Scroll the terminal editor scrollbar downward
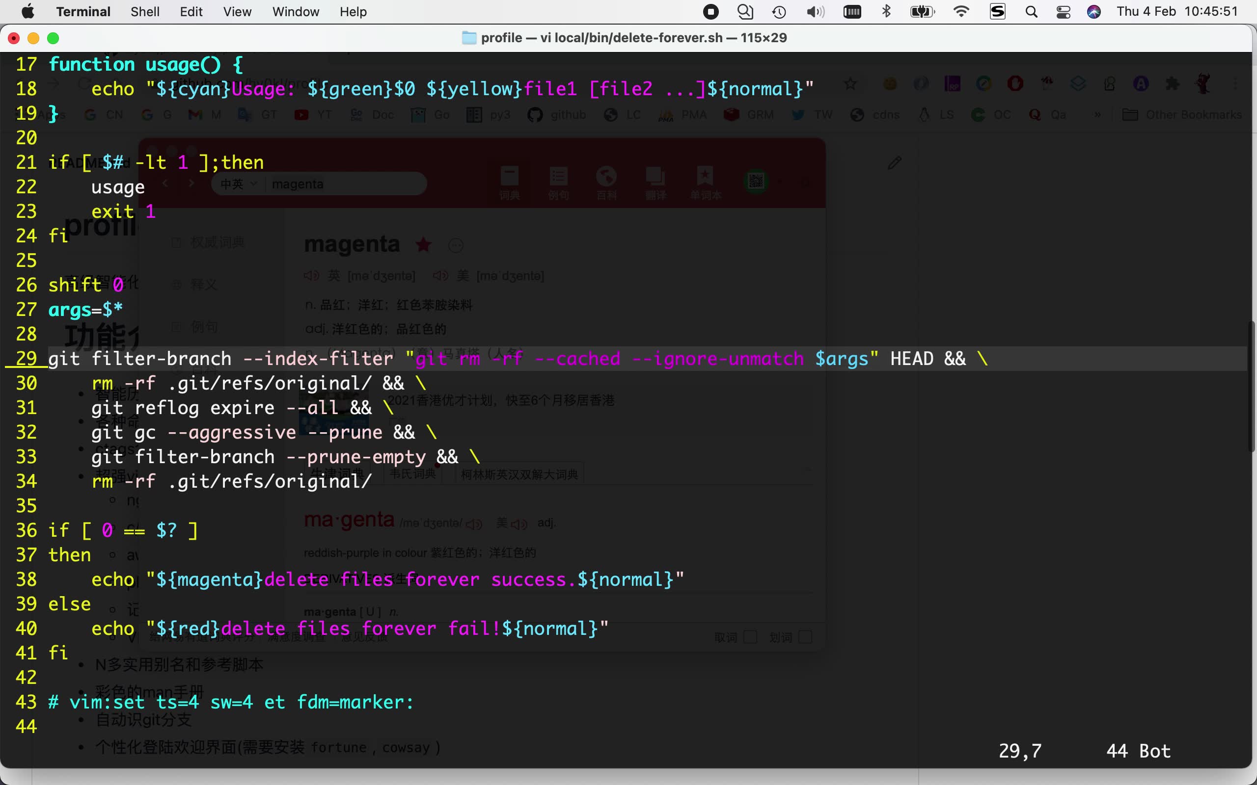Screen dimensions: 1257x785 point(1251,633)
